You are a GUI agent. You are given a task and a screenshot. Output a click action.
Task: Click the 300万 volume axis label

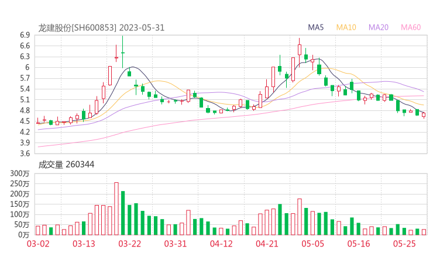(x=20, y=173)
